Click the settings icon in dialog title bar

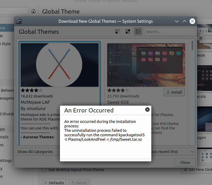[x=19, y=21]
